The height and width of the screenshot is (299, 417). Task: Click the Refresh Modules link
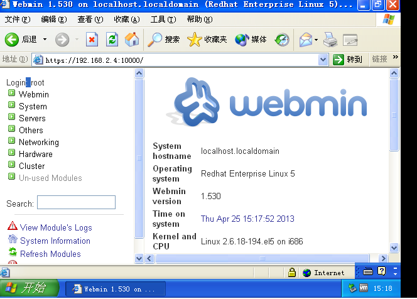(50, 254)
